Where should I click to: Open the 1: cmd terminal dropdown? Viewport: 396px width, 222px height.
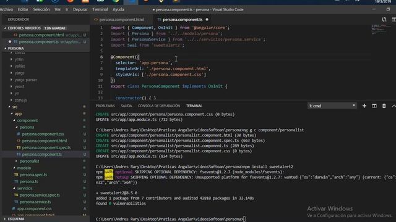[x=332, y=106]
